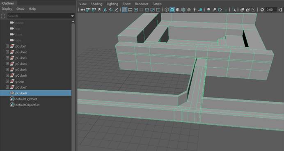Toggle the viewport Grid display button
The width and height of the screenshot is (284, 151).
click(125, 9)
